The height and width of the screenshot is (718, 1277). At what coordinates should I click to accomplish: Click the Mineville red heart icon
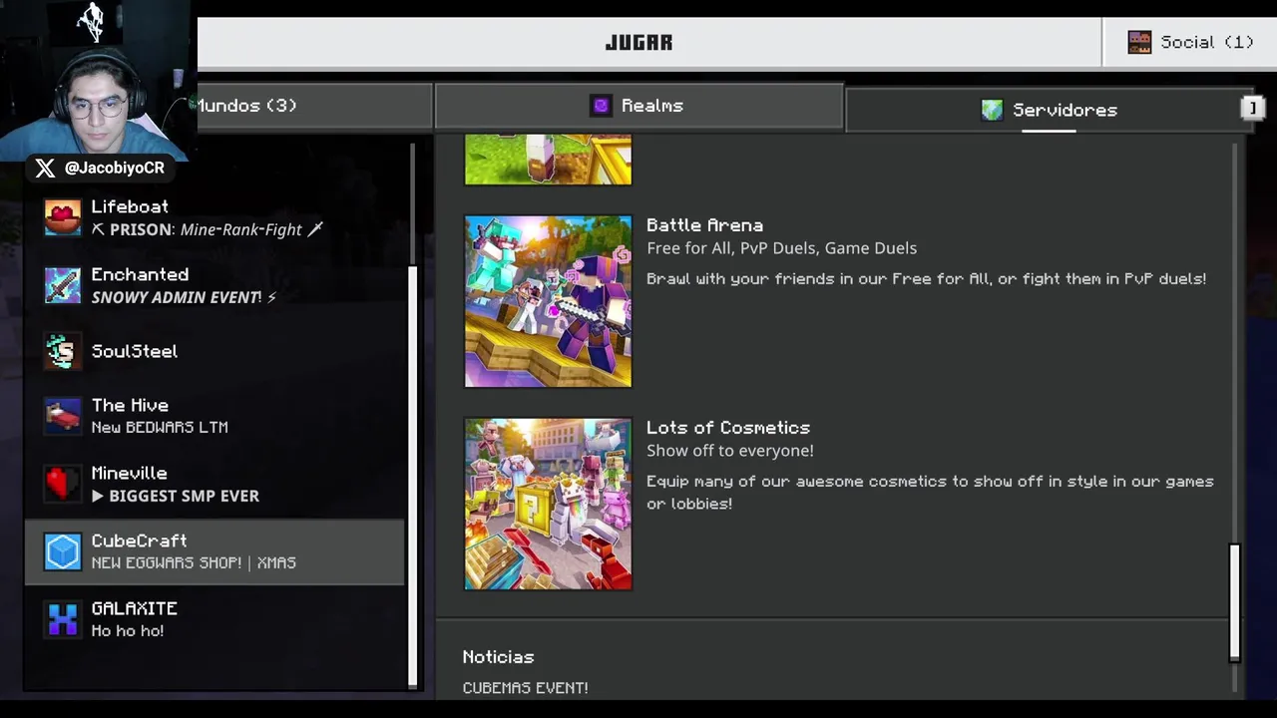tap(62, 484)
